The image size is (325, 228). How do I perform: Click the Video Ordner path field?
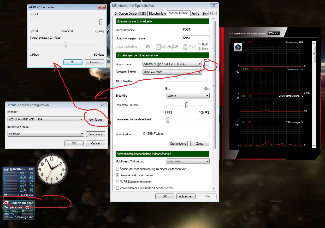tap(176, 134)
